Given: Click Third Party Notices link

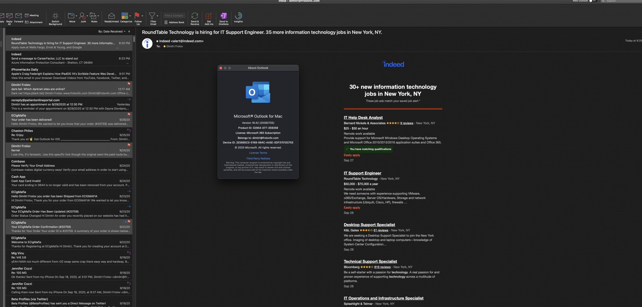Looking at the screenshot, I should (258, 159).
